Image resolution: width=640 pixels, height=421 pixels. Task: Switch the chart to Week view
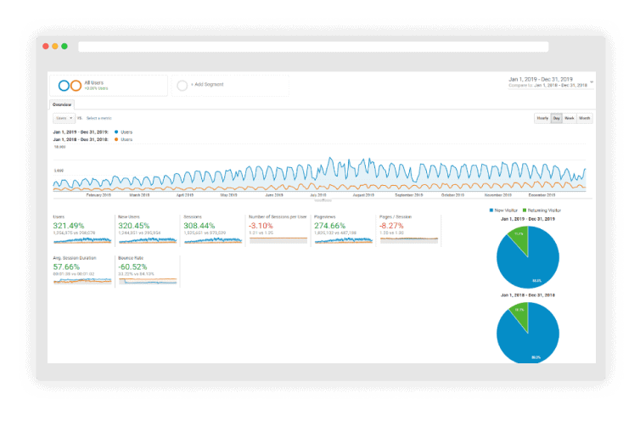click(x=570, y=118)
